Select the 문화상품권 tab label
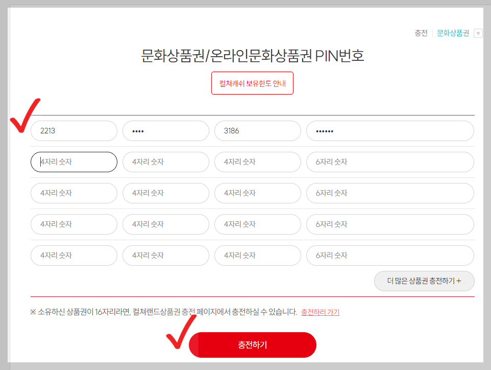Image resolution: width=491 pixels, height=370 pixels. (x=452, y=33)
